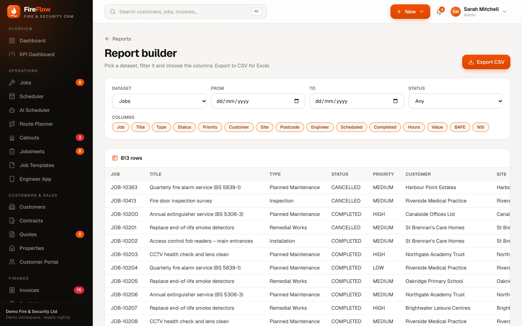The image size is (522, 326).
Task: Click JOB-10363 in the table
Action: point(124,188)
